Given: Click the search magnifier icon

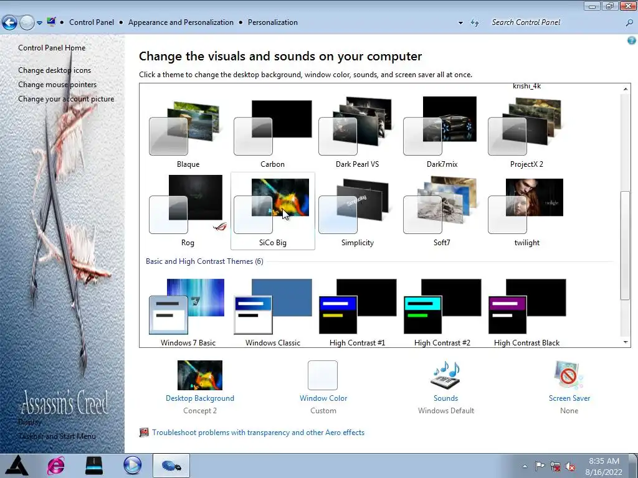Looking at the screenshot, I should click(x=629, y=23).
